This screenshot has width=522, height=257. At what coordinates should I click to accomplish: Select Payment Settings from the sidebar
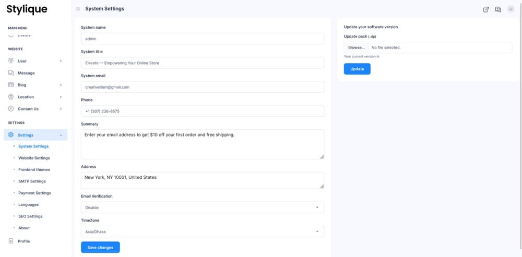point(34,193)
